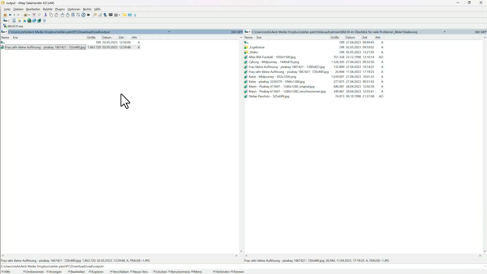Open the Links menu
Viewport: 487px width, 274px height.
7,9
